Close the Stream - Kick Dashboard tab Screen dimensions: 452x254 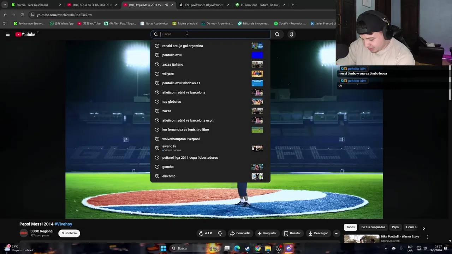tap(60, 5)
